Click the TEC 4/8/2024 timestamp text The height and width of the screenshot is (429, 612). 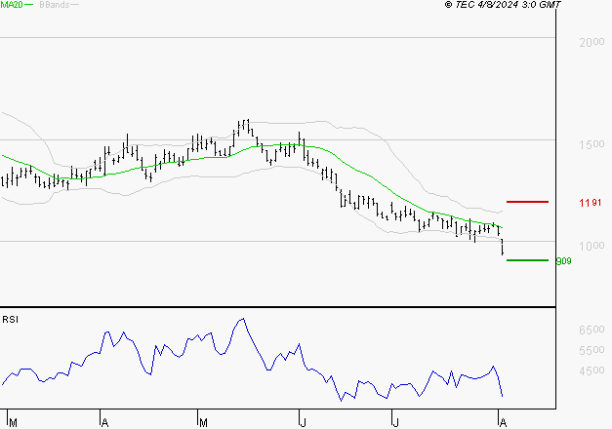[503, 5]
